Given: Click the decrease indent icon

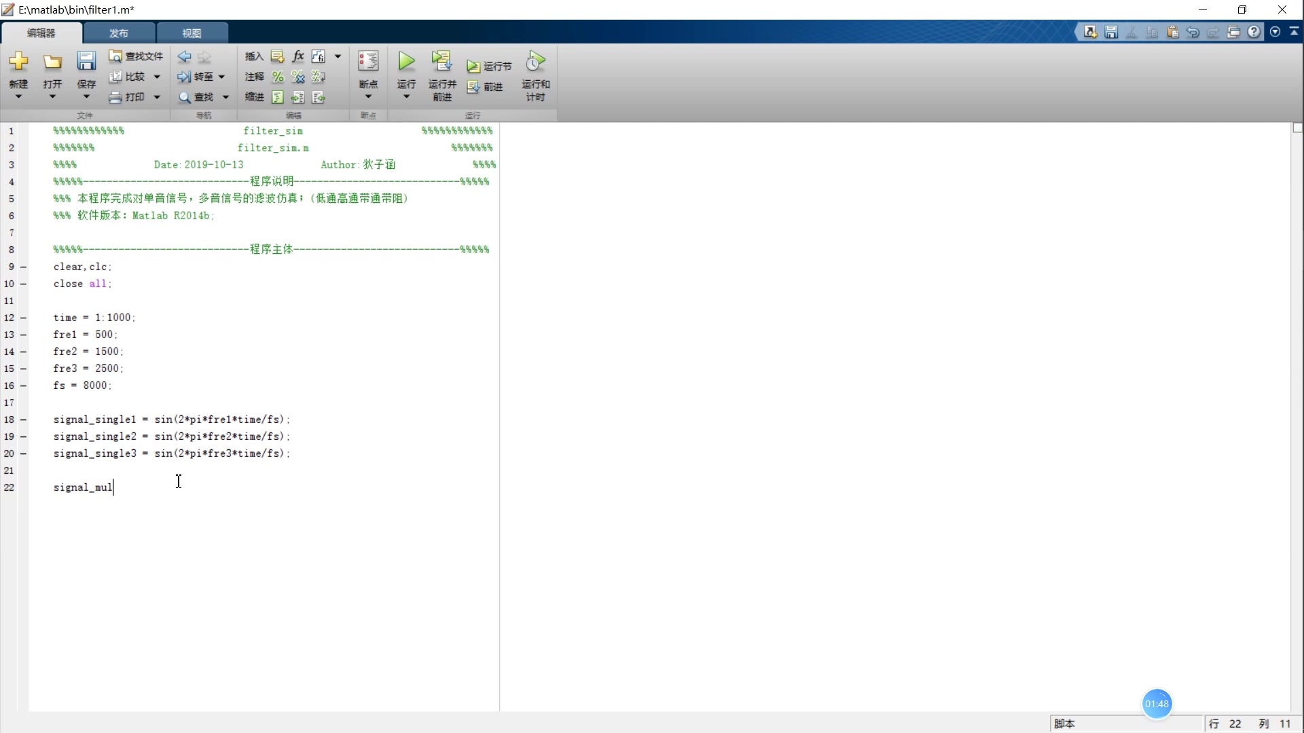Looking at the screenshot, I should [319, 97].
